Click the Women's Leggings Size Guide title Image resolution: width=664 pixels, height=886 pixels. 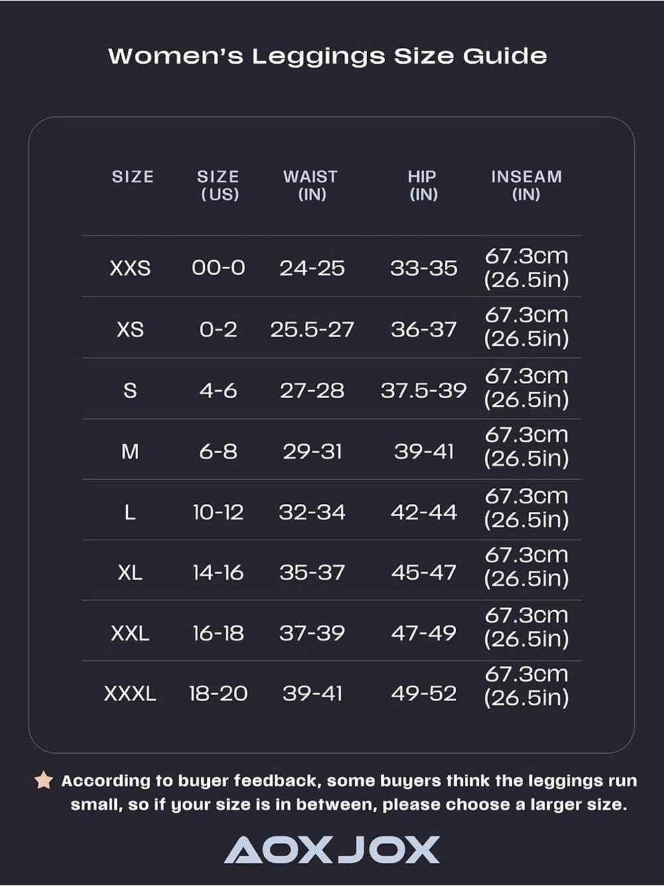point(328,56)
